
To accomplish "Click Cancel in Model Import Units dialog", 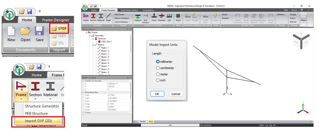I will [x=176, y=94].
